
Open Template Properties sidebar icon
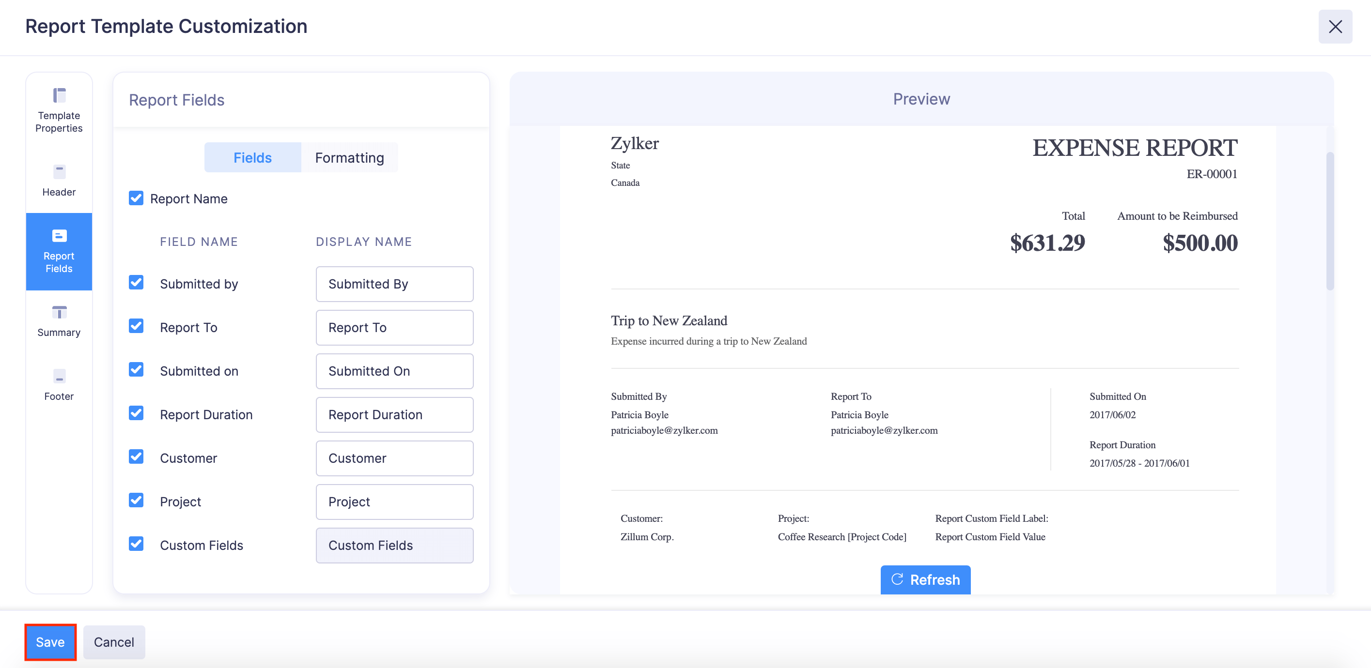coord(59,110)
